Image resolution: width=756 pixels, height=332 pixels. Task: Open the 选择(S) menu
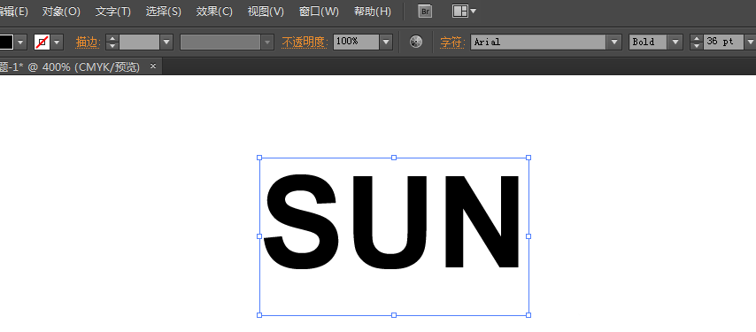click(164, 12)
